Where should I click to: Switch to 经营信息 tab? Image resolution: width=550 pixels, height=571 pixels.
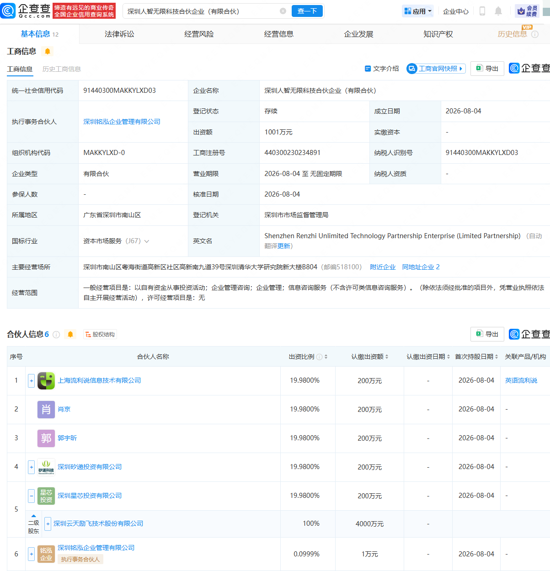(279, 34)
